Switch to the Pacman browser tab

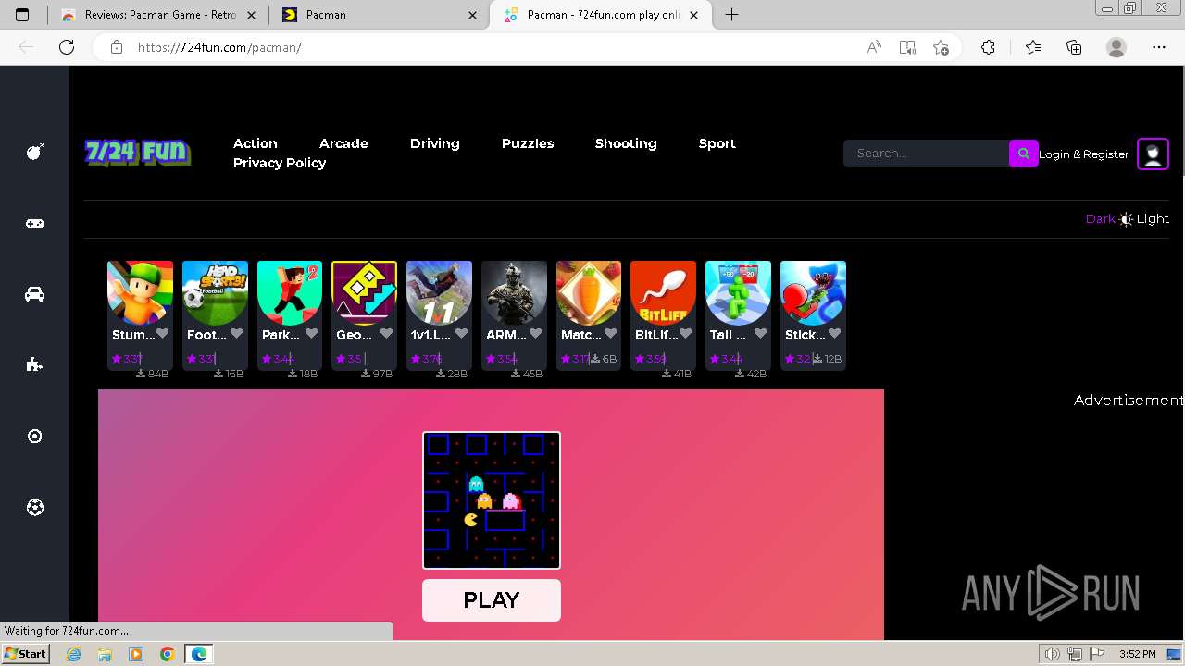click(379, 15)
